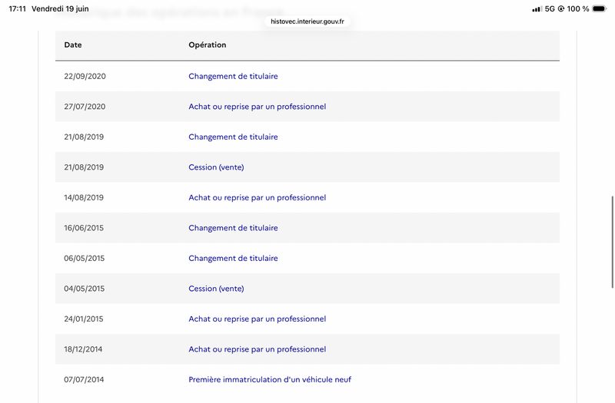The image size is (615, 403).
Task: Open the 21/08/2019 Changement de titulaire link
Action: coord(233,137)
